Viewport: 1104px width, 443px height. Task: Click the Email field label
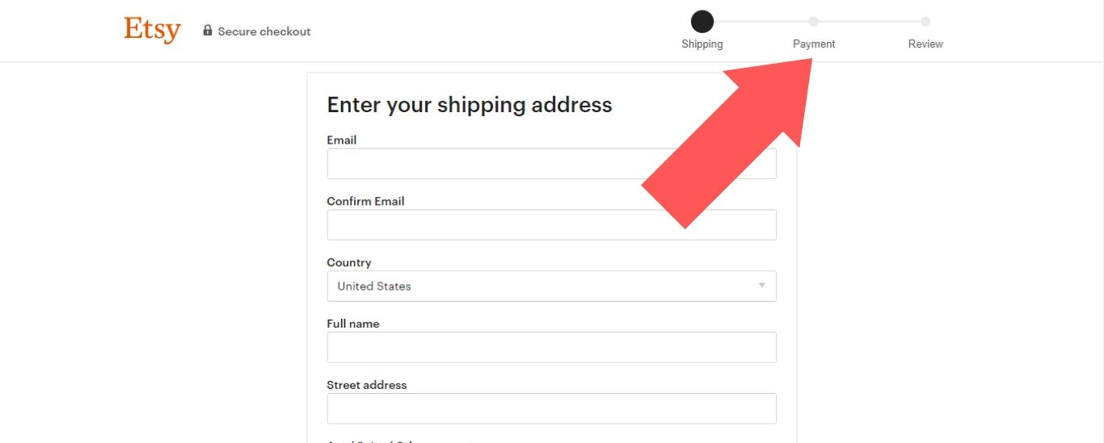click(x=341, y=140)
